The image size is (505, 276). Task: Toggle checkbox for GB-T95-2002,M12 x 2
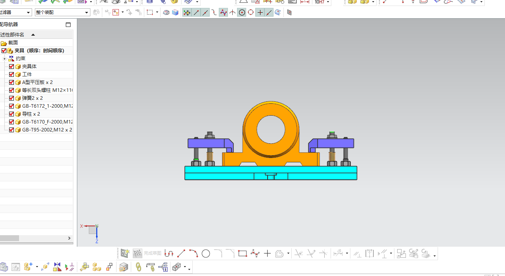(x=11, y=130)
